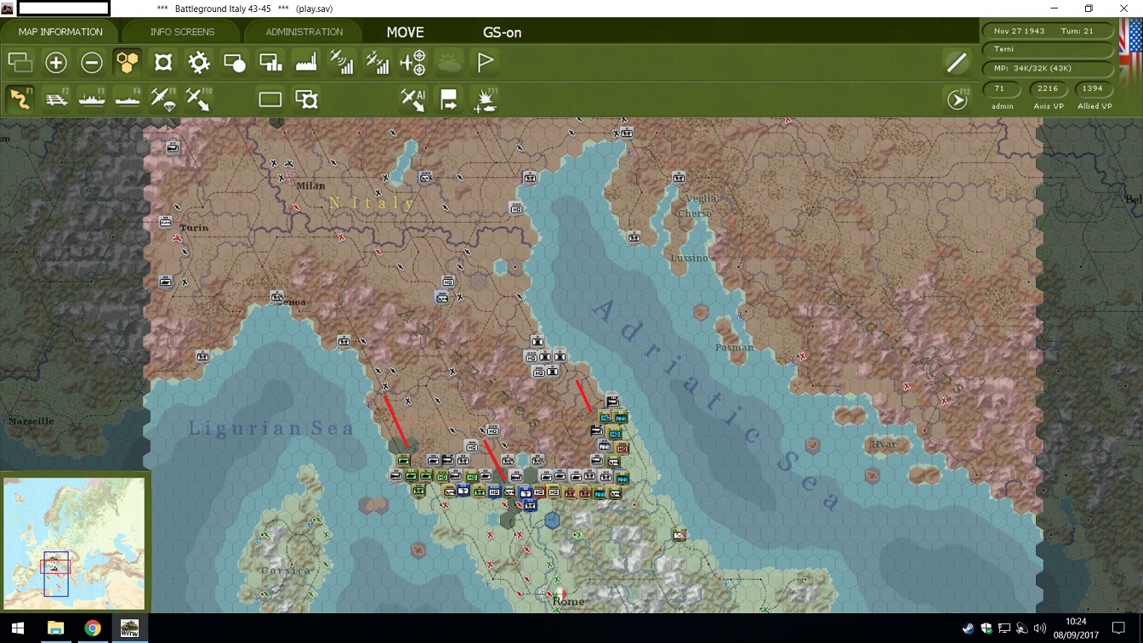This screenshot has width=1143, height=643.
Task: Click the WITW game taskbar icon
Action: (x=130, y=629)
